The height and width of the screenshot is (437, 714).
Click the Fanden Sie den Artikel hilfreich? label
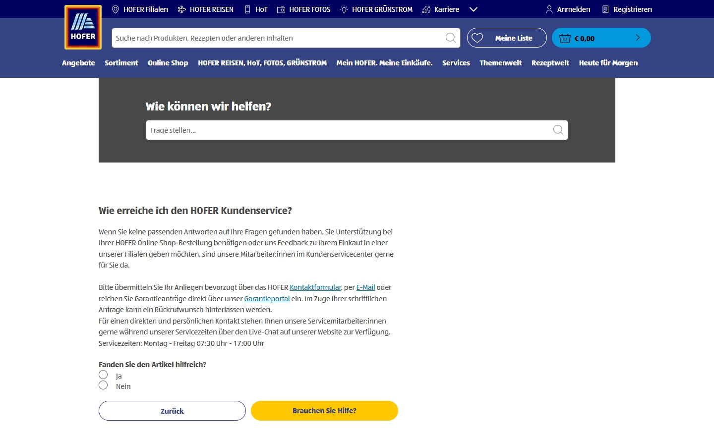pos(152,365)
